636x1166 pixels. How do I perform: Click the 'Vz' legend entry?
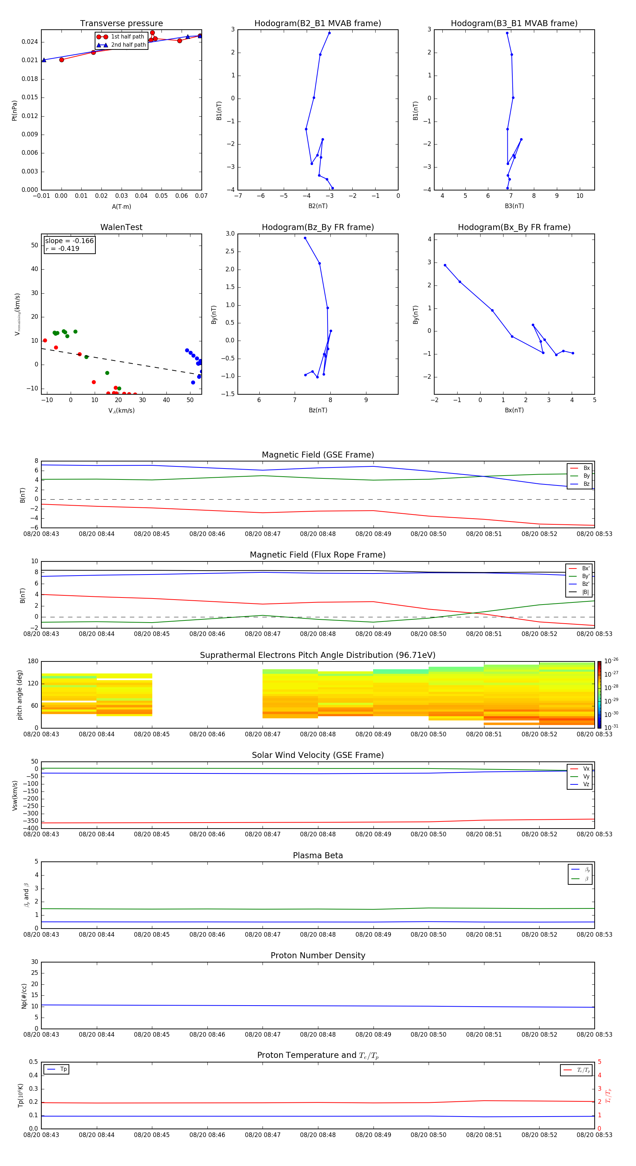[x=580, y=784]
